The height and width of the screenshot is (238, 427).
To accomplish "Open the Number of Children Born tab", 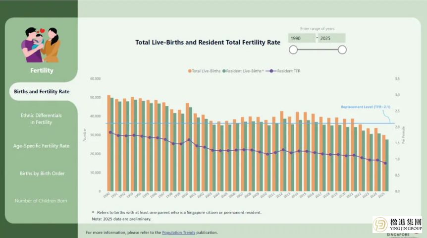I will click(42, 201).
